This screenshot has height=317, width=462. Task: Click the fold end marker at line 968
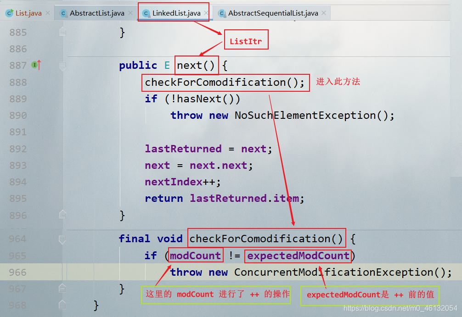(62, 304)
